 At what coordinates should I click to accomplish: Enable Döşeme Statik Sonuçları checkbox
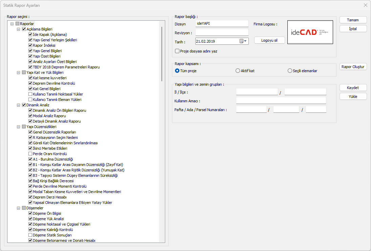[x=30, y=235]
